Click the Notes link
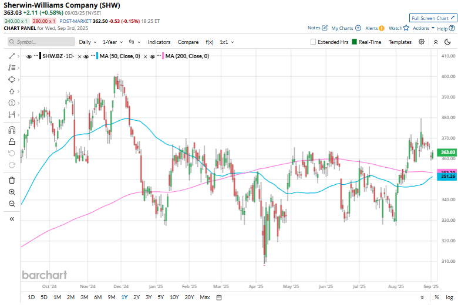This screenshot has width=458, height=308. [314, 28]
